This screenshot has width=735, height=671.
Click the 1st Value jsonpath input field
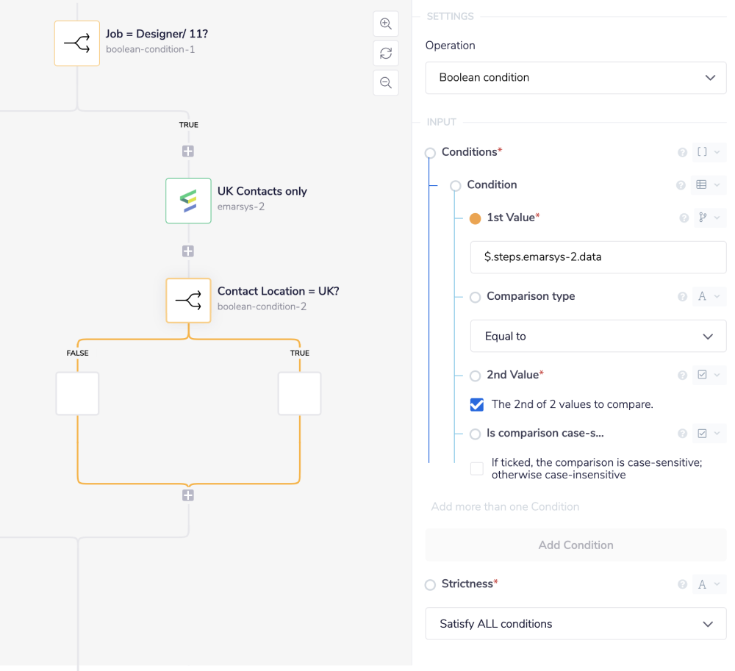point(598,257)
